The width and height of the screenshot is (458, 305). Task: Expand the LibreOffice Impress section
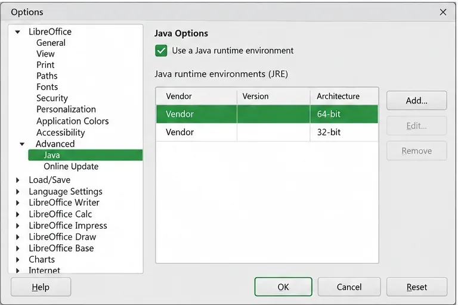pyautogui.click(x=18, y=226)
